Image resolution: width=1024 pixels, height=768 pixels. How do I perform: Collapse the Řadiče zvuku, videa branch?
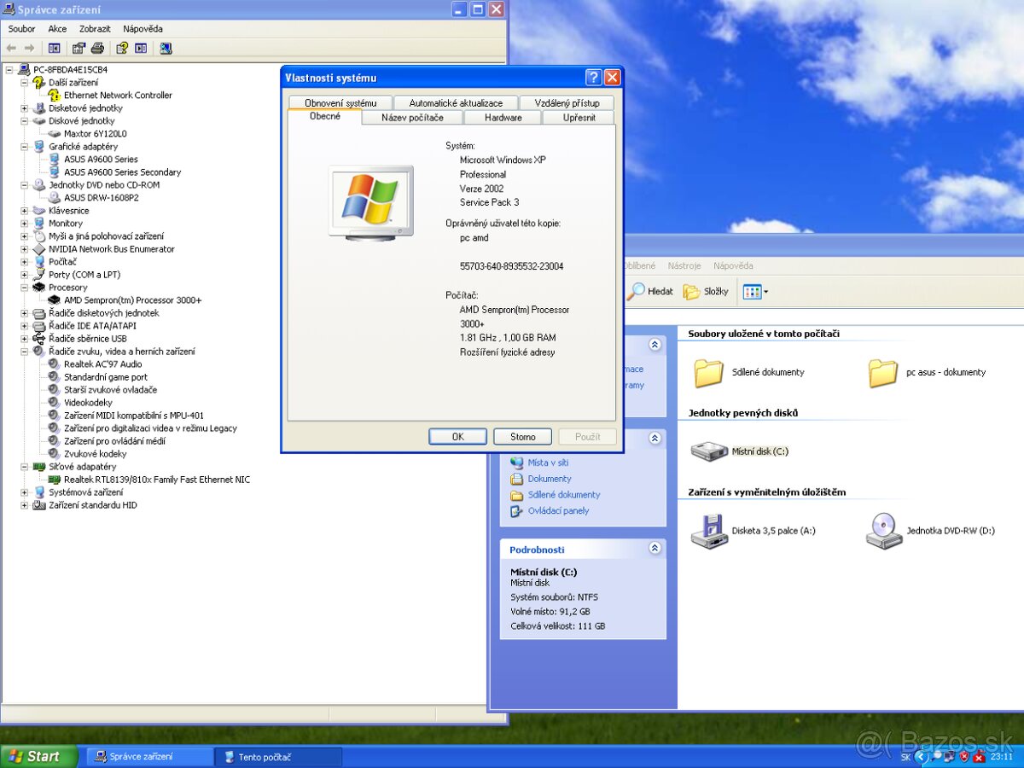click(x=25, y=352)
